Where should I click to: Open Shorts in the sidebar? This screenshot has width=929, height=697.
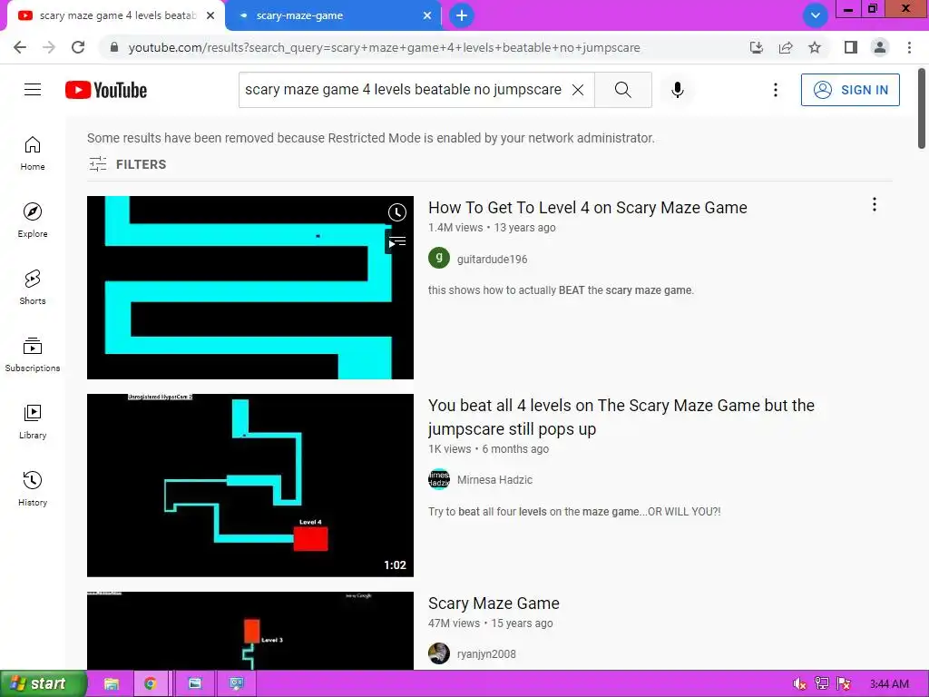[x=33, y=287]
